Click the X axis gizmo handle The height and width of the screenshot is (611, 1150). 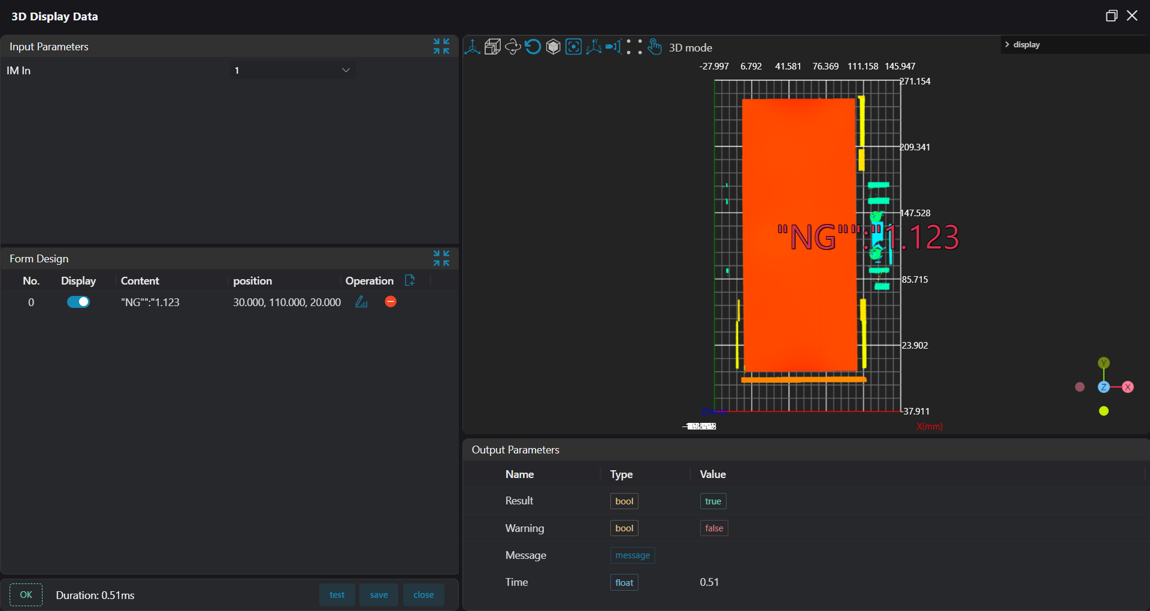(x=1128, y=387)
